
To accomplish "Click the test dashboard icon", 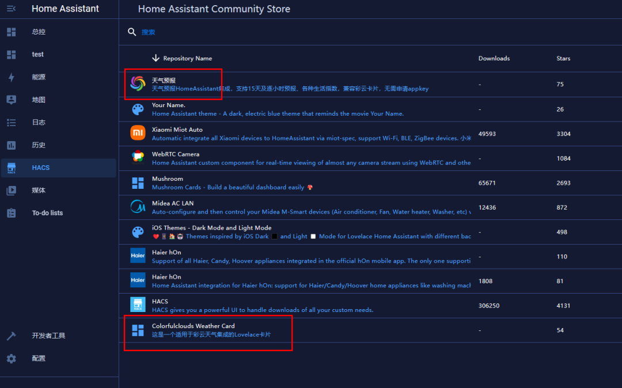I will tap(11, 54).
